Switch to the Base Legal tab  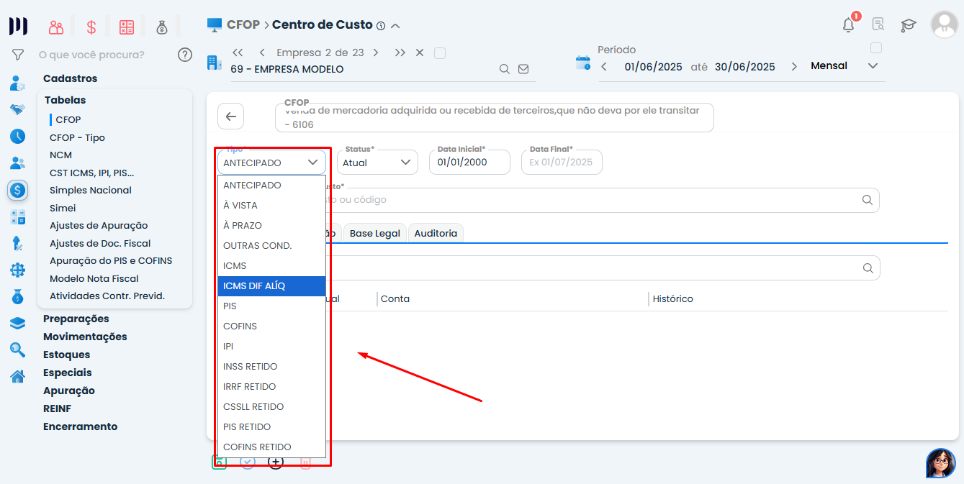tap(374, 234)
